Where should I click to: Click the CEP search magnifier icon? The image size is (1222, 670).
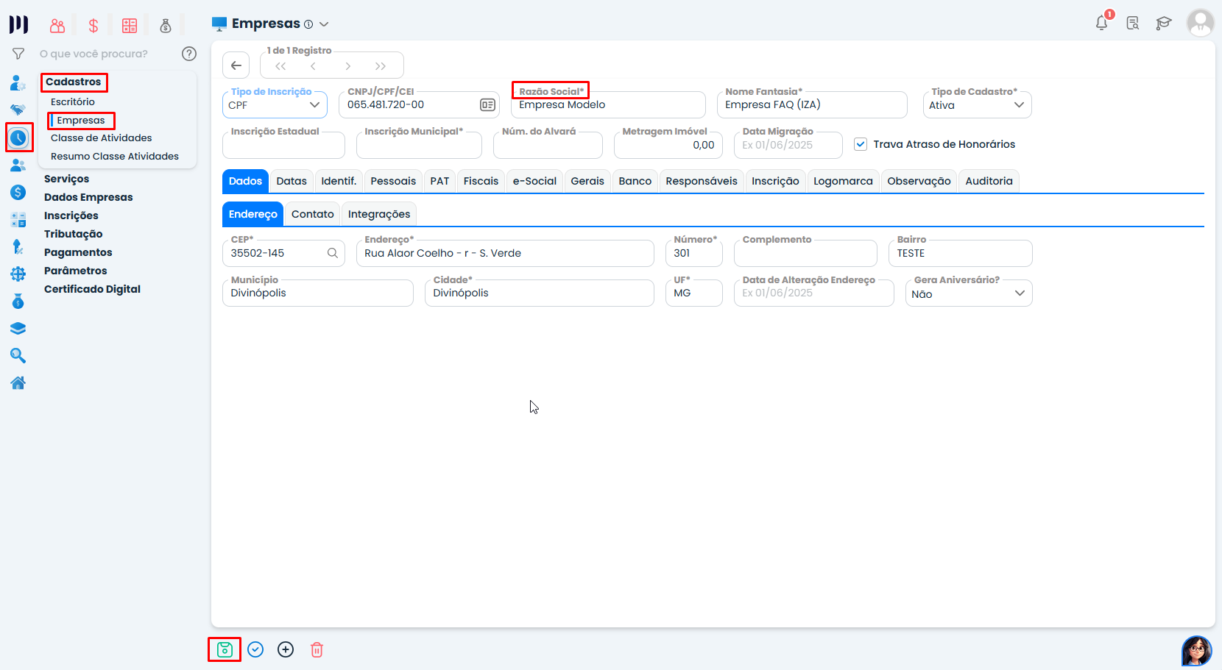pos(333,253)
